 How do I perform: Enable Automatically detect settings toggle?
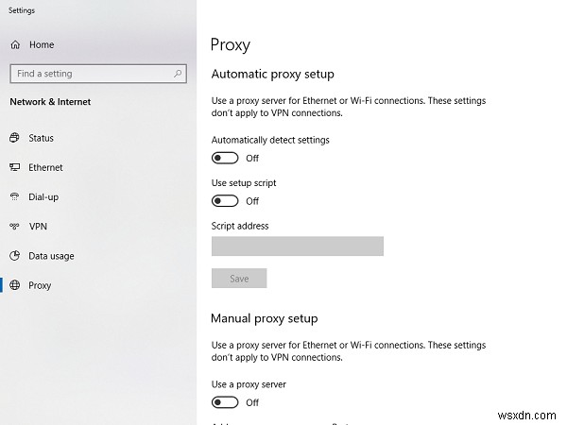tap(225, 159)
